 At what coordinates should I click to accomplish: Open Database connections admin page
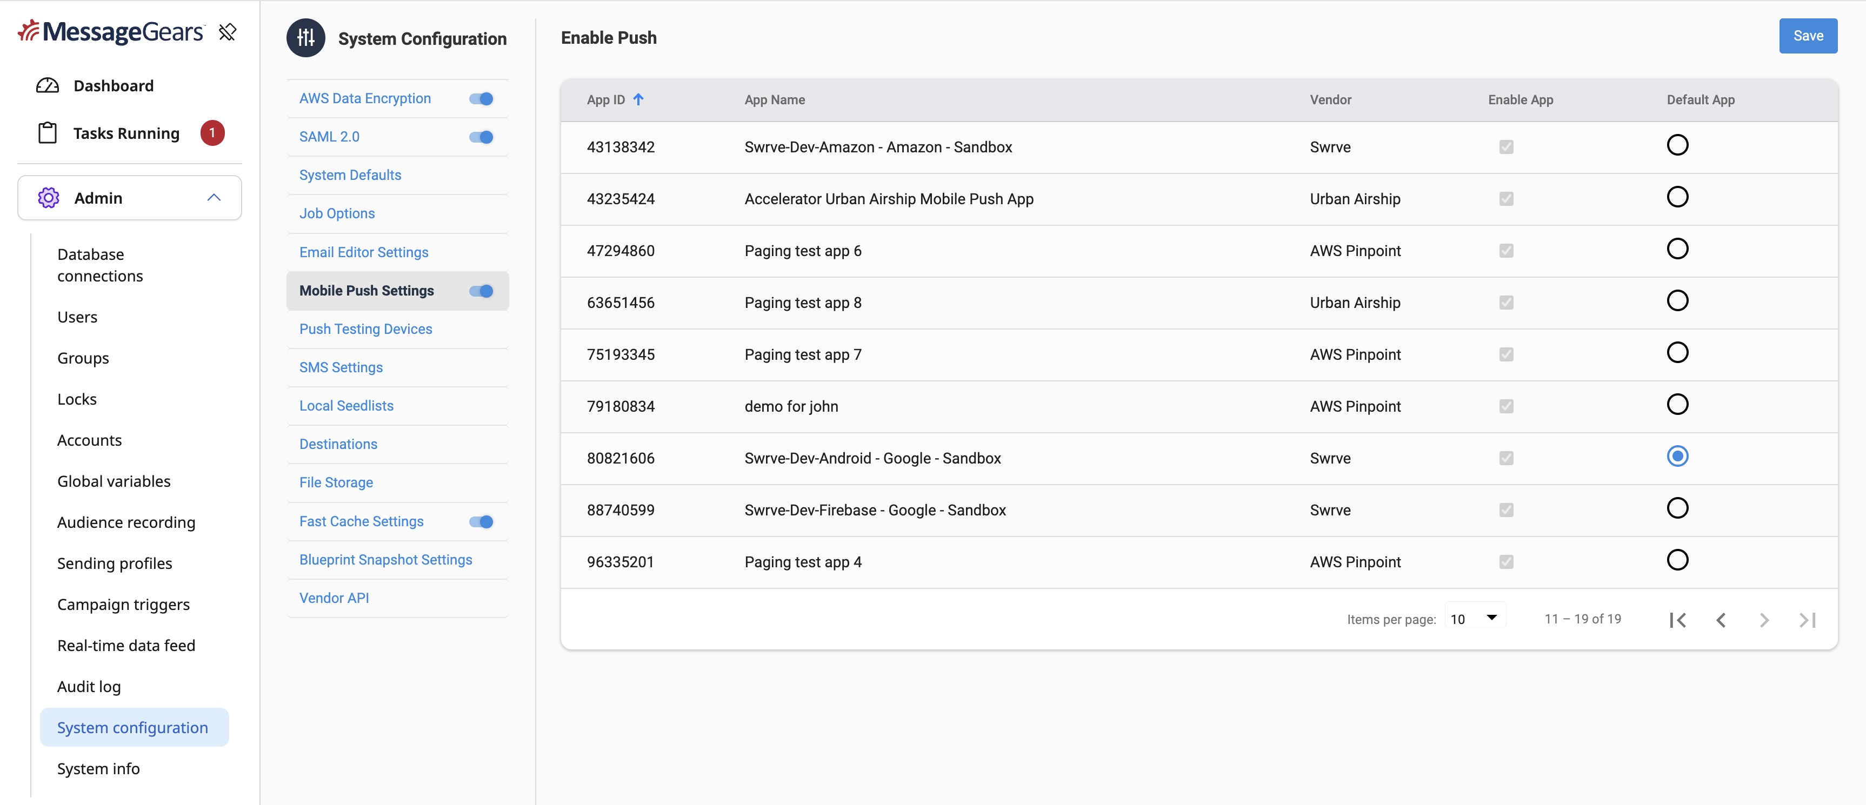(x=100, y=265)
